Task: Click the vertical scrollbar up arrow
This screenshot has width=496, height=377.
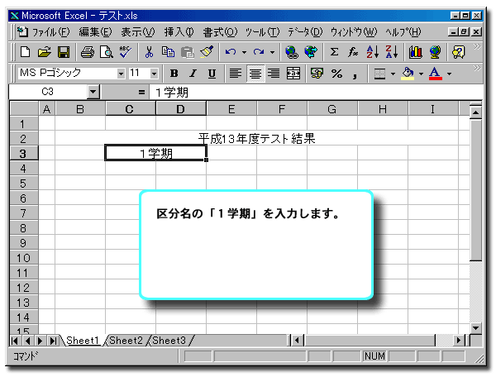Action: [x=476, y=112]
